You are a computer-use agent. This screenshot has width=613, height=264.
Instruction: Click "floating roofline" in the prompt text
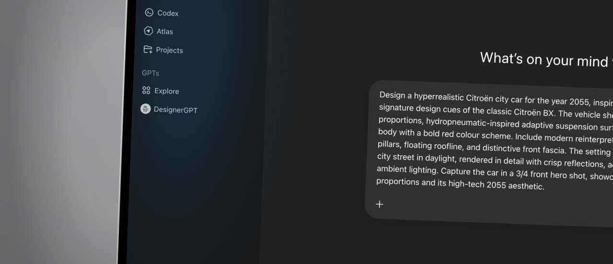click(430, 146)
